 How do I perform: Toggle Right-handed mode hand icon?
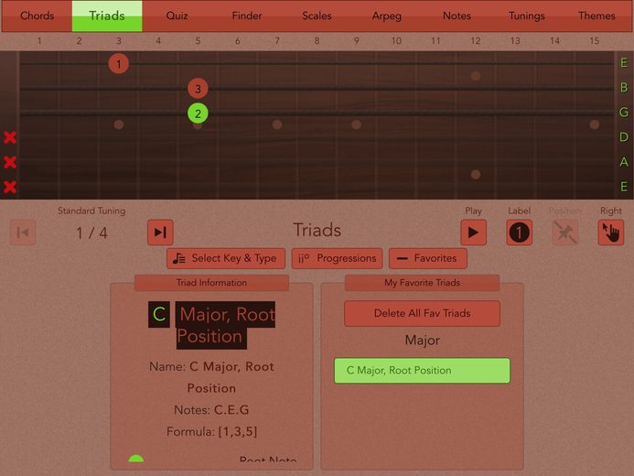611,233
